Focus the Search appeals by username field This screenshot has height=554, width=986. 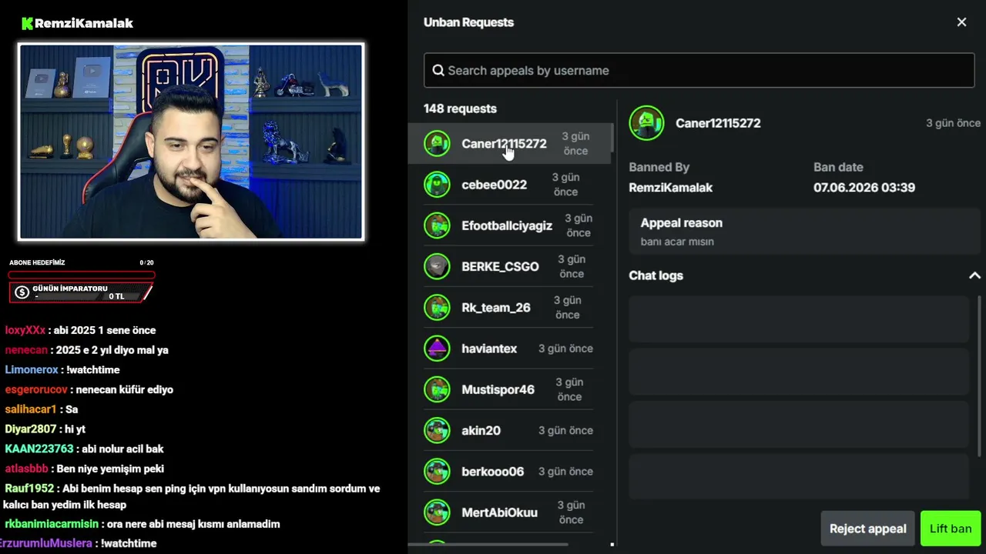click(699, 70)
